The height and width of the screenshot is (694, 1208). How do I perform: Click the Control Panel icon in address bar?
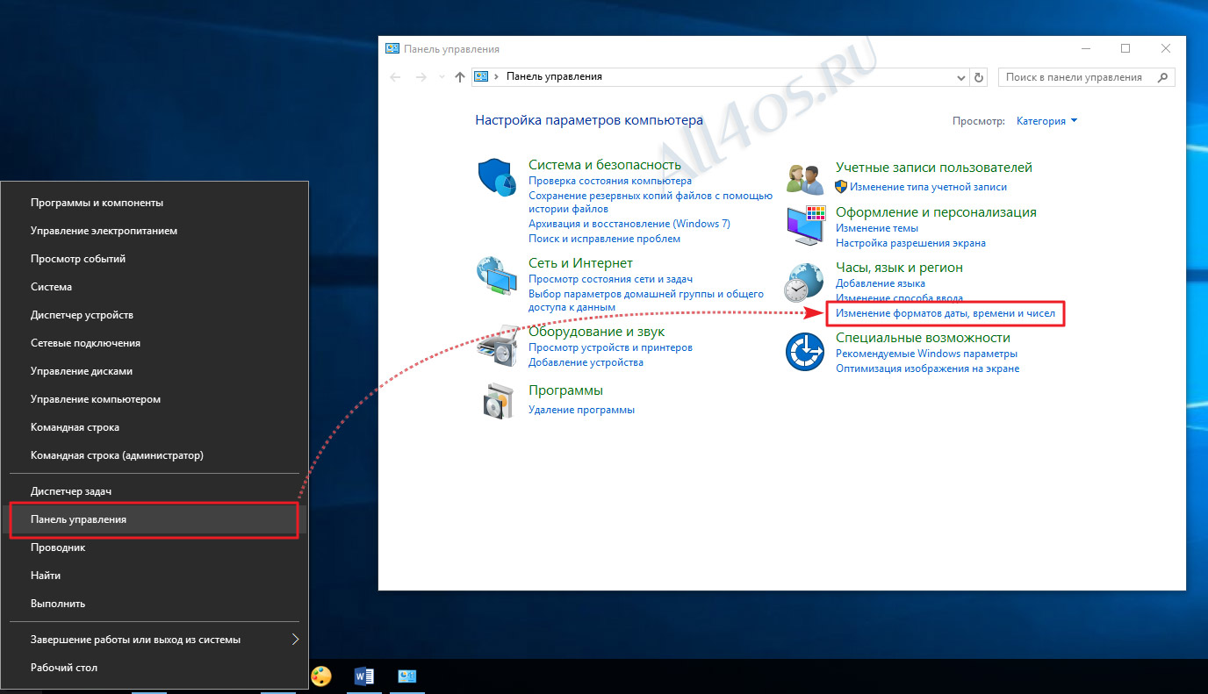click(481, 77)
